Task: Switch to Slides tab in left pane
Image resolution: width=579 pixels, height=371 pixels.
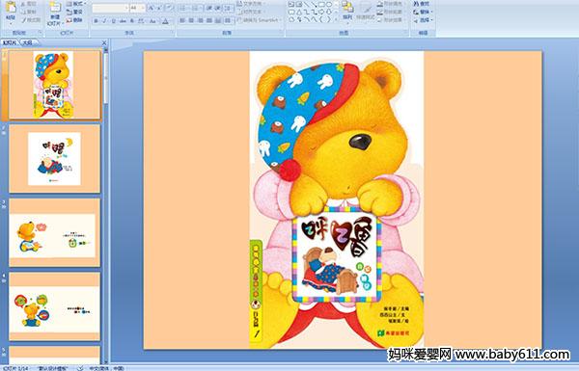Action: 10,42
